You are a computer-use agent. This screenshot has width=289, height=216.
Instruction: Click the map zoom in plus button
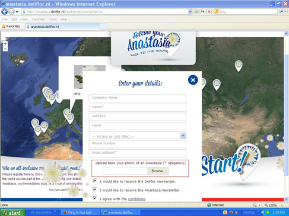pos(5,44)
